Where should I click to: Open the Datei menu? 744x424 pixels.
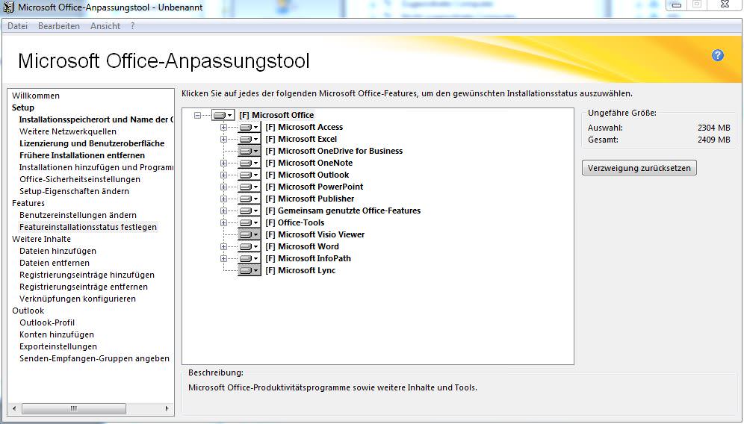18,26
